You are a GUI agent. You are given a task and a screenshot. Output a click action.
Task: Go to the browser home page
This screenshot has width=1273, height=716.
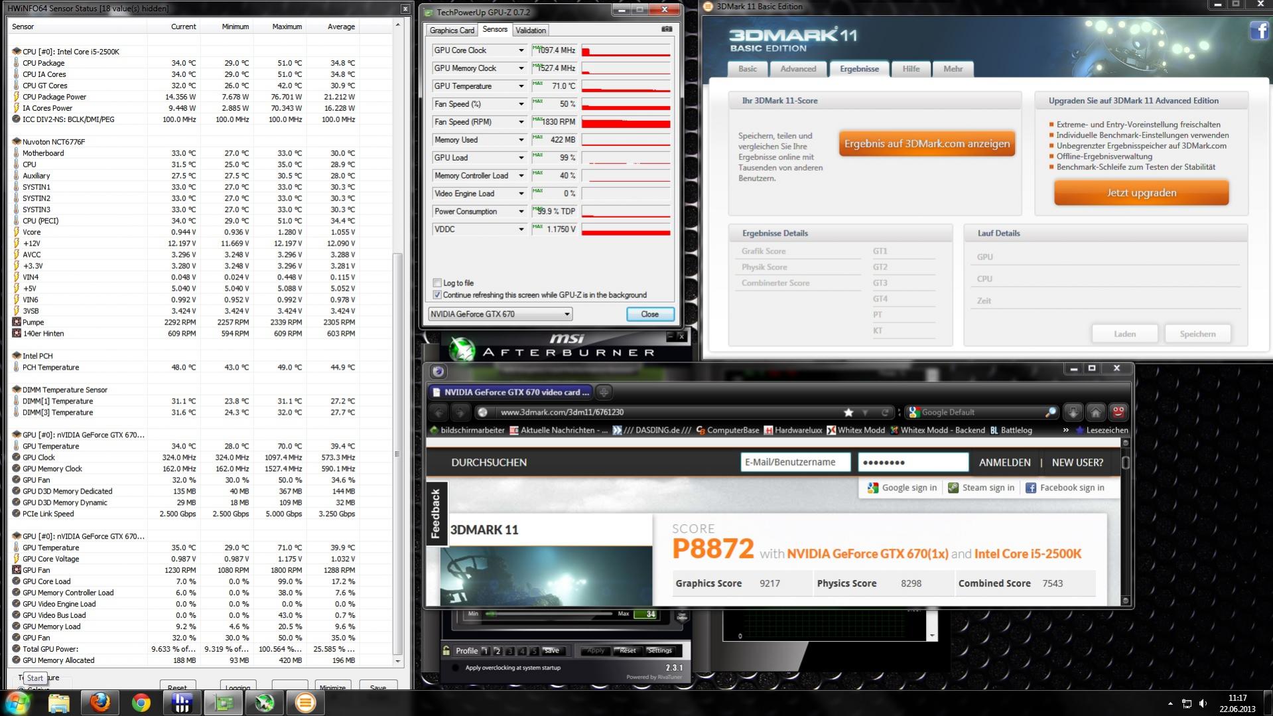tap(1095, 412)
